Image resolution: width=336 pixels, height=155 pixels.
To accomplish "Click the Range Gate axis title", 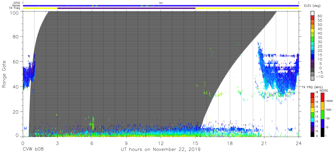I will coord(4,74).
